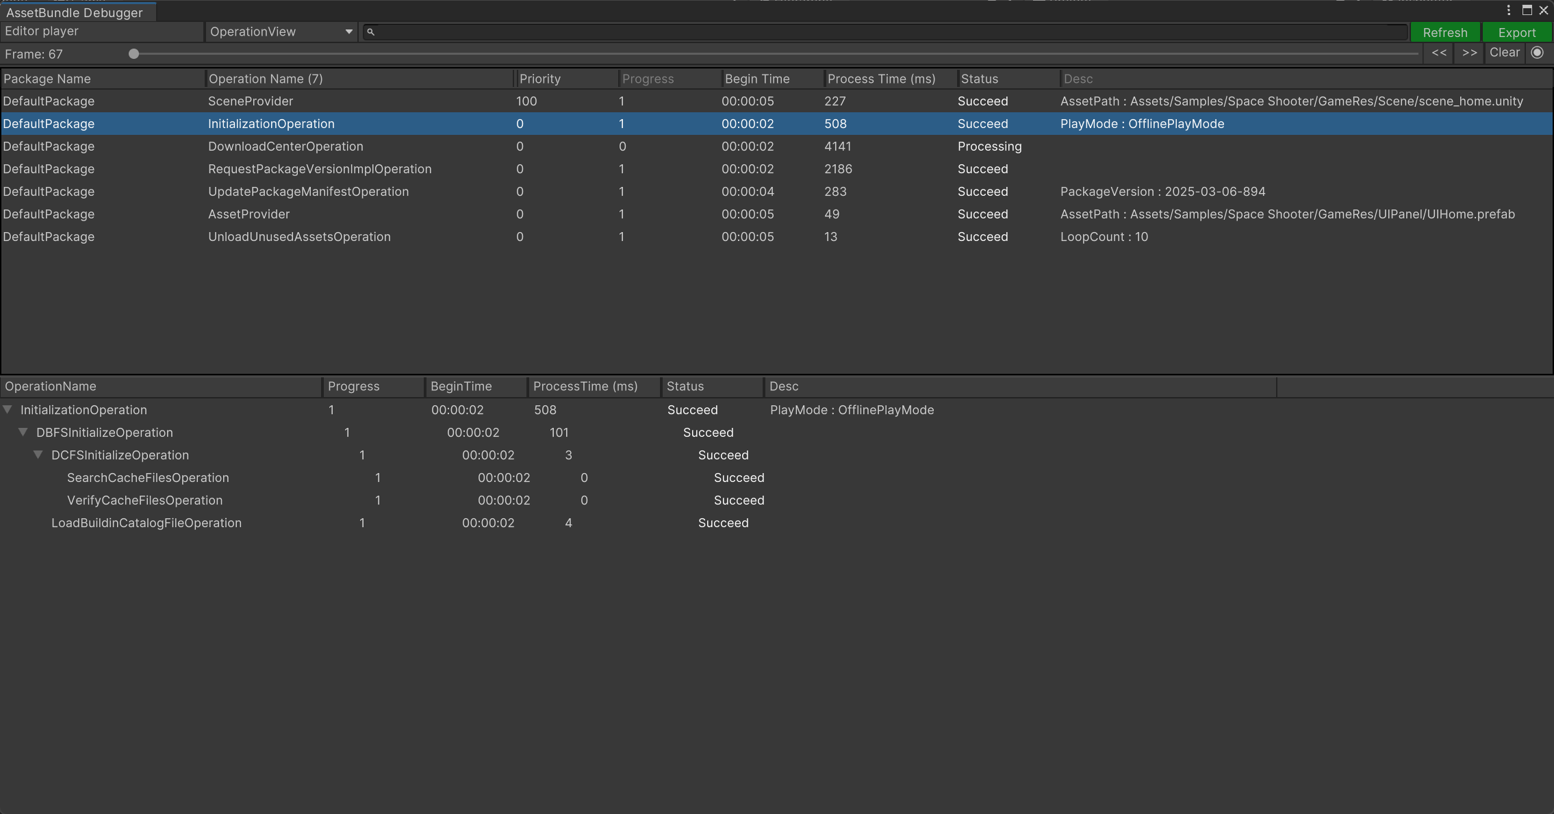Collapse the InitializationOperation tree node
Viewport: 1554px width, 814px height.
tap(8, 409)
